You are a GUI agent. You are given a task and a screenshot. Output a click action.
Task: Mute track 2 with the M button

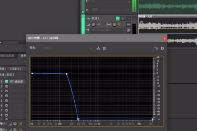click(117, 19)
